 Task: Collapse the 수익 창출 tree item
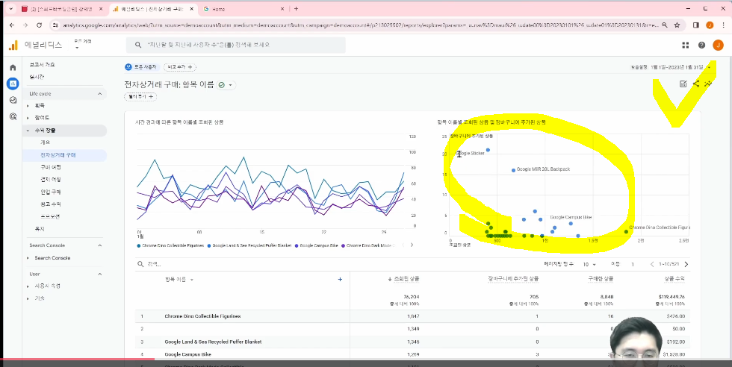(x=28, y=131)
